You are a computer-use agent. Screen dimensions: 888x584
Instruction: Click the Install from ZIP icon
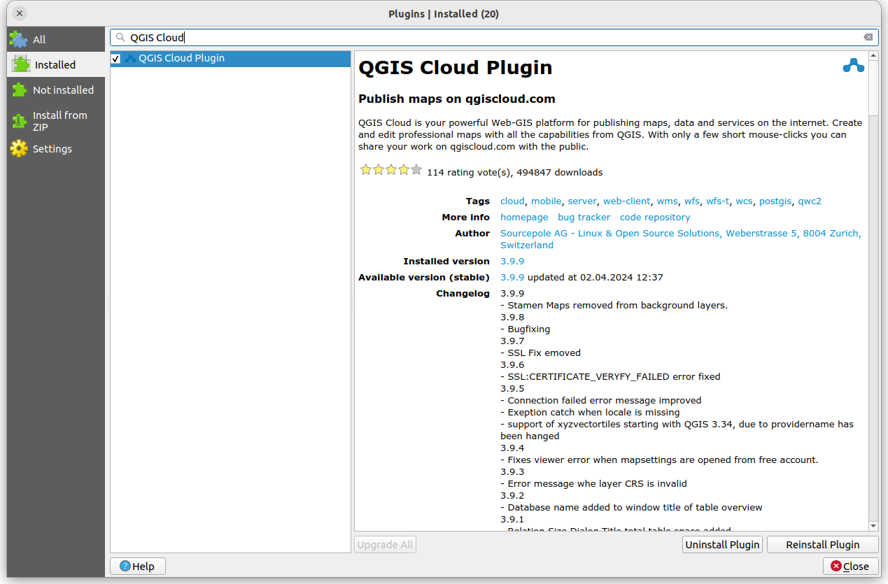tap(19, 121)
